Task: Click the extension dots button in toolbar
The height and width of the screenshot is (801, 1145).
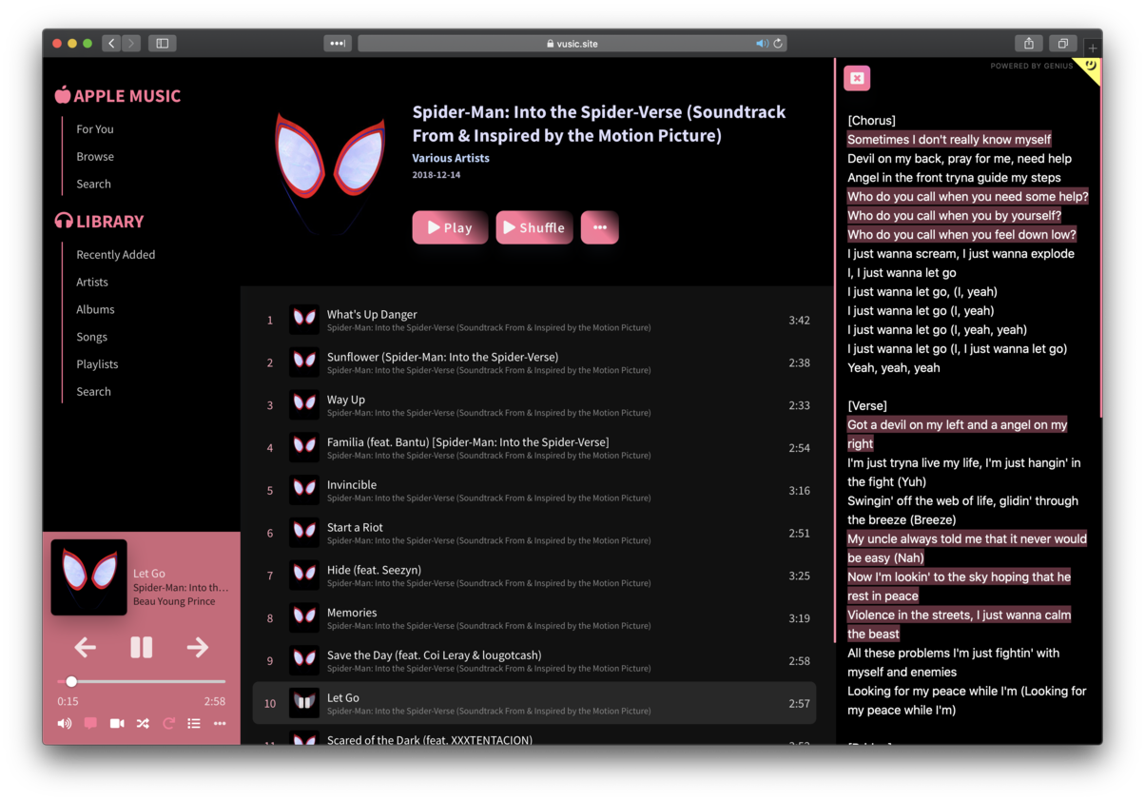Action: [x=338, y=43]
